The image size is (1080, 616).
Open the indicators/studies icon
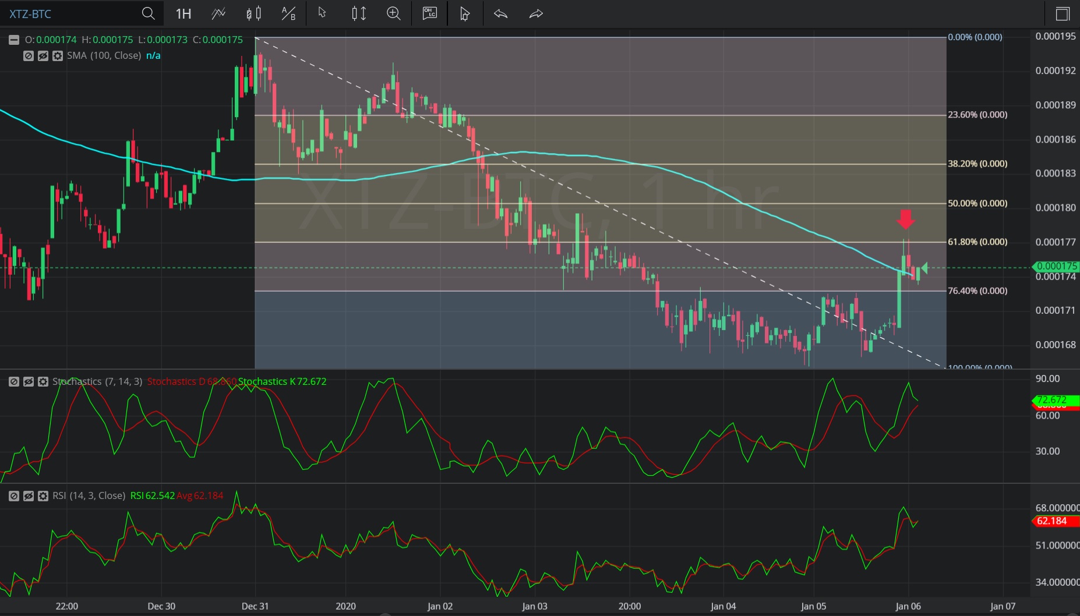point(218,13)
